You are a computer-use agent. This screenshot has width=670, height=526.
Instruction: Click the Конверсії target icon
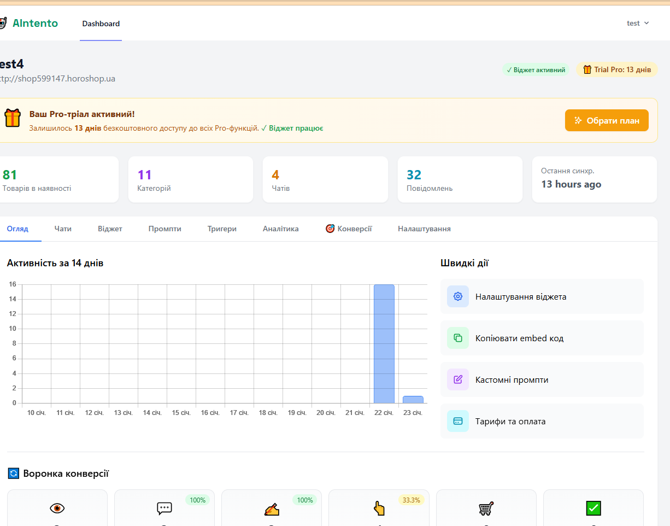(x=330, y=229)
